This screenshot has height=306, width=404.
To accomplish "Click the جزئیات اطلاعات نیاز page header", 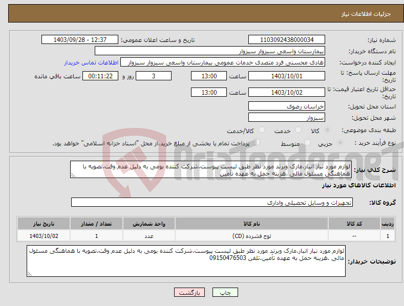I will point(366,14).
